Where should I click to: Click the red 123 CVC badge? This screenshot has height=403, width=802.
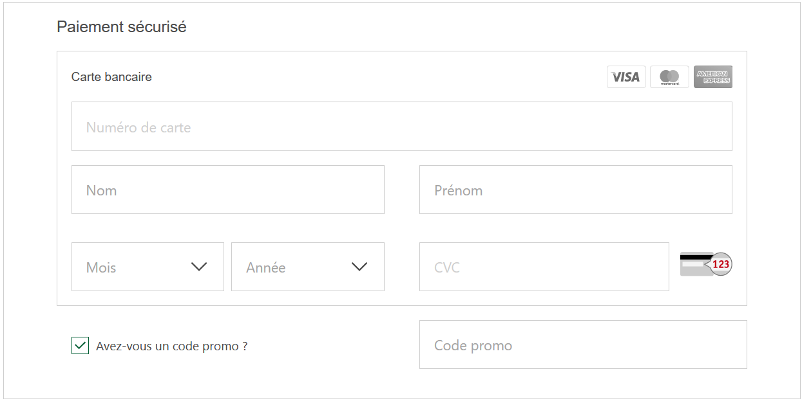[720, 264]
